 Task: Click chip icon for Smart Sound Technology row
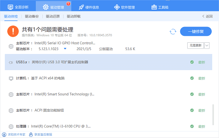tap(11, 95)
